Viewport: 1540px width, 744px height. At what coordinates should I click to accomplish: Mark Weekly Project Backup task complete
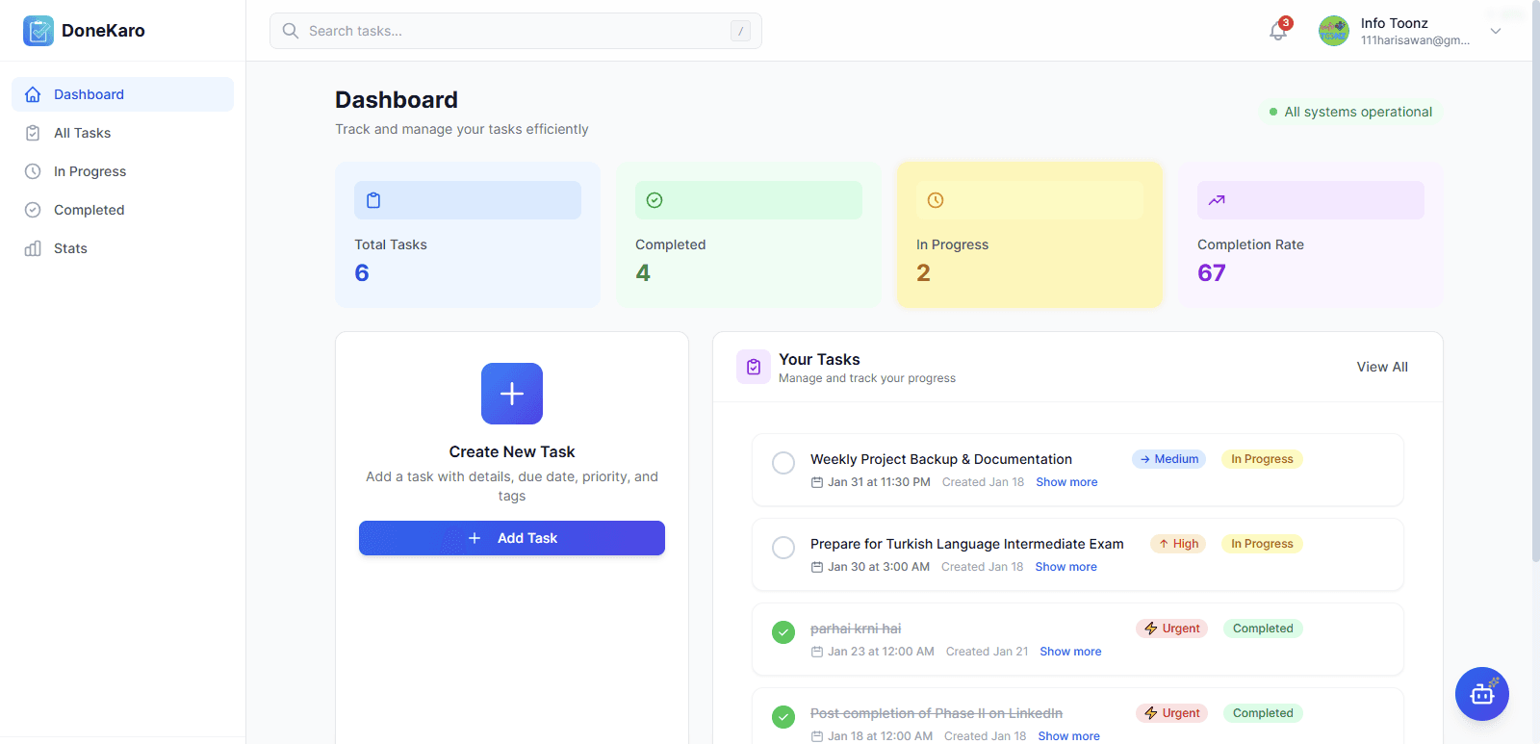pyautogui.click(x=783, y=463)
